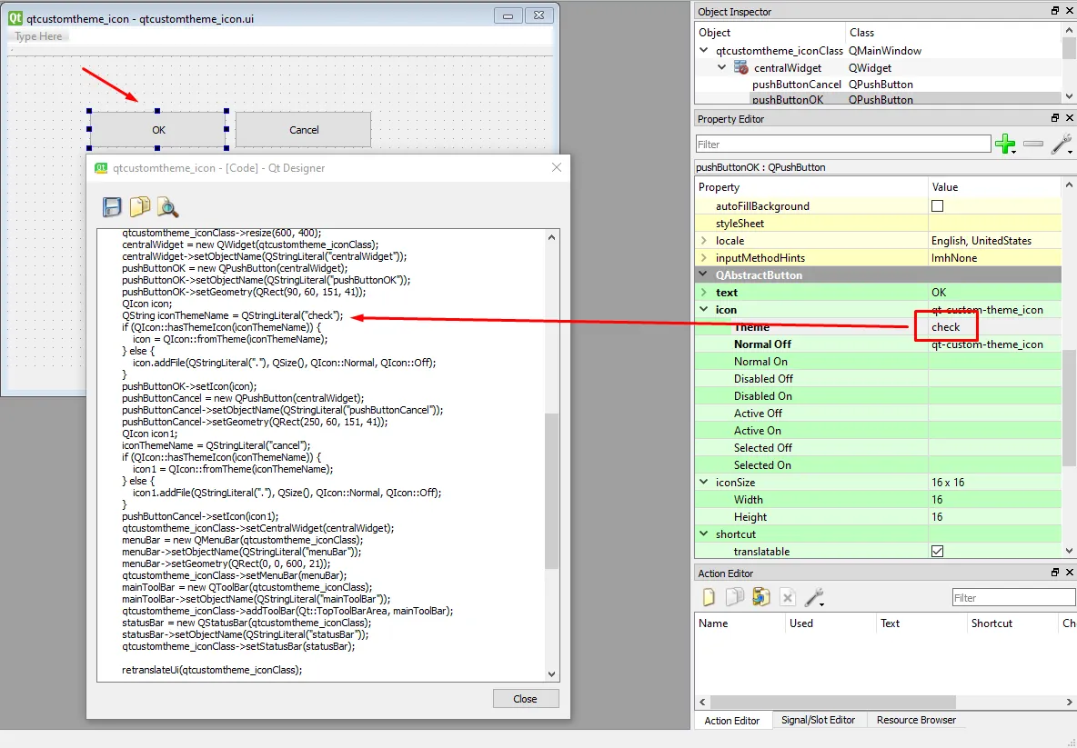Click the remove property minus icon
Viewport: 1077px width, 748px height.
pyautogui.click(x=1033, y=145)
